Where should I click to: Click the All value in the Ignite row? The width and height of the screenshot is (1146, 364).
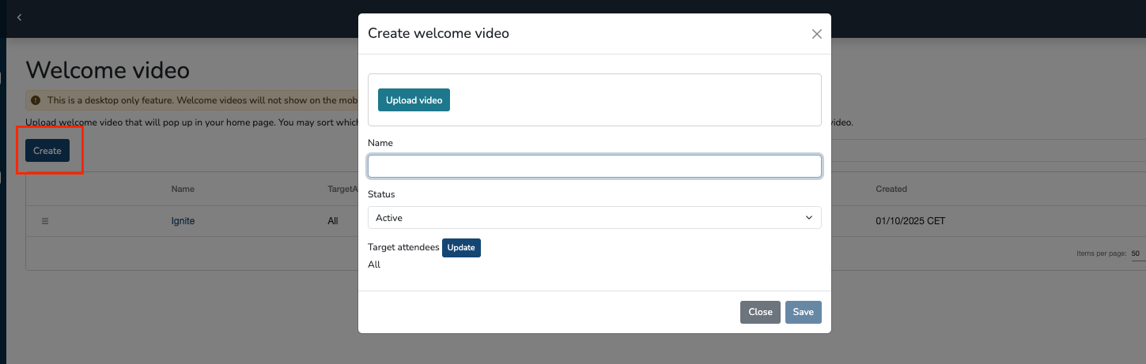(333, 221)
